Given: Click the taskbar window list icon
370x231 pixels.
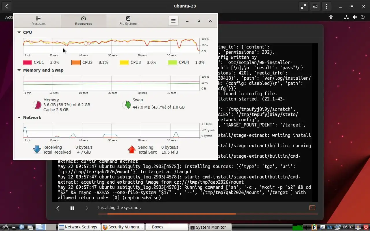Looking at the screenshot, I should pos(30,227).
